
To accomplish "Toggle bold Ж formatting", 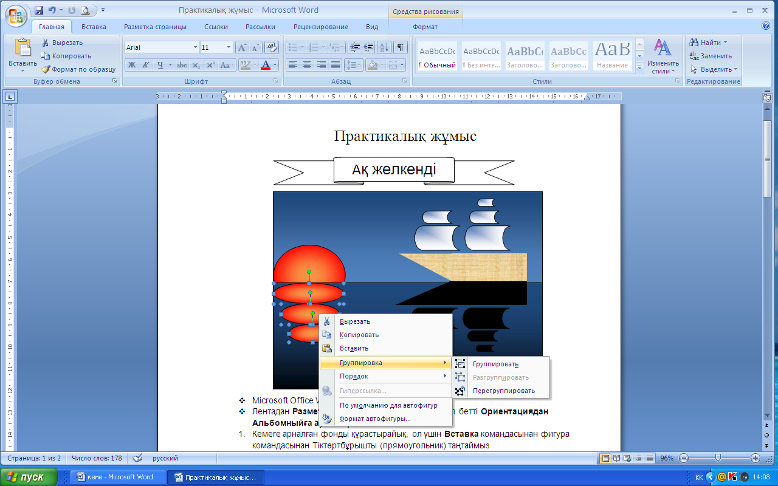I will [132, 65].
